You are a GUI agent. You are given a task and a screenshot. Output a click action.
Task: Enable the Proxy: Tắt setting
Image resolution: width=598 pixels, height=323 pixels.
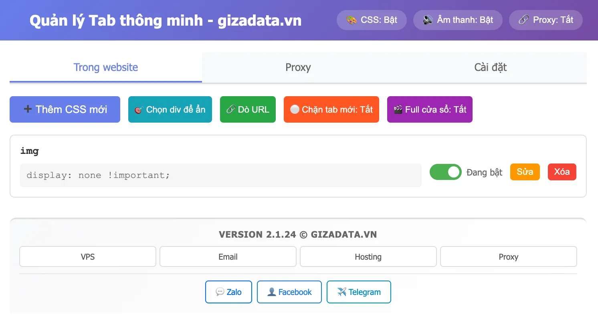(545, 20)
